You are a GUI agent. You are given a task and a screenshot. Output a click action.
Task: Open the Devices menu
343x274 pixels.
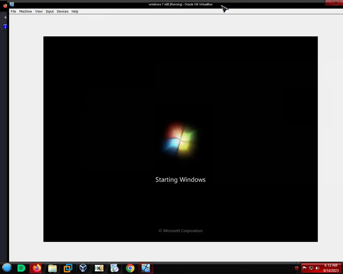pyautogui.click(x=62, y=12)
